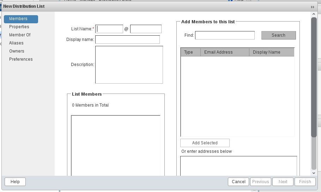The width and height of the screenshot is (321, 192).
Task: Focus the List Name field
Action: click(109, 29)
